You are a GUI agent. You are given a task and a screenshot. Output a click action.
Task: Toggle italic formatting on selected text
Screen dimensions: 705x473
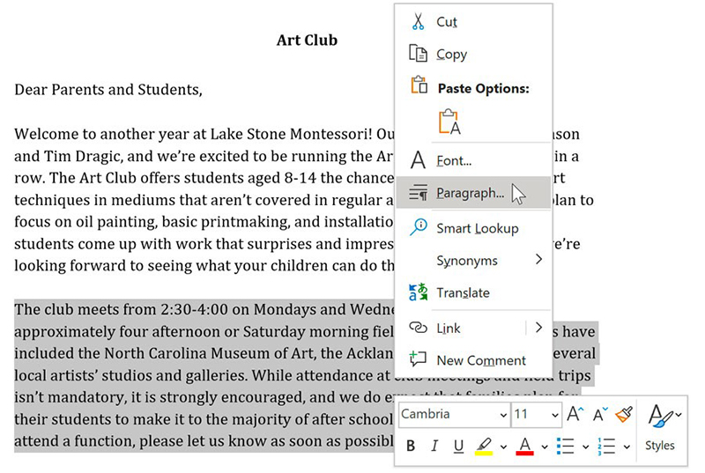[434, 447]
